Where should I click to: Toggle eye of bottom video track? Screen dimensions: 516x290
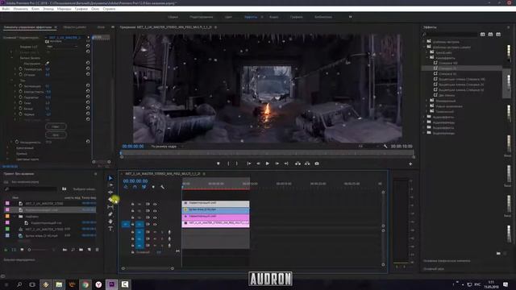coord(155,224)
